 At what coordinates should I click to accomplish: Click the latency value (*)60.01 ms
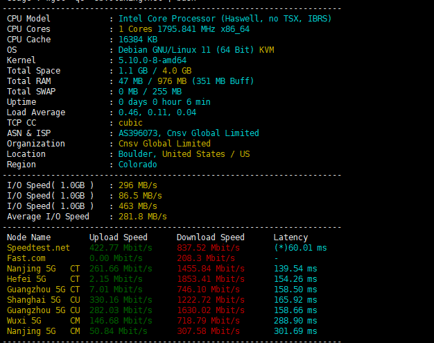(300, 248)
